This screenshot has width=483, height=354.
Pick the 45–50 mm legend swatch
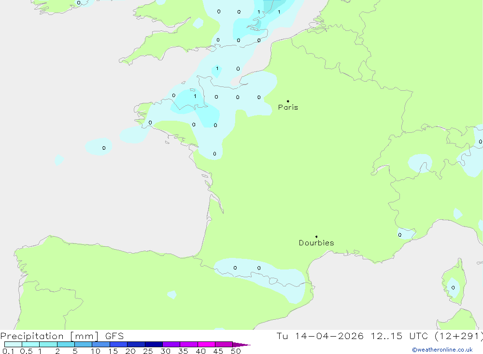point(224,344)
